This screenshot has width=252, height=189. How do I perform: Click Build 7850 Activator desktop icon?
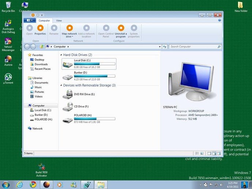point(41,170)
